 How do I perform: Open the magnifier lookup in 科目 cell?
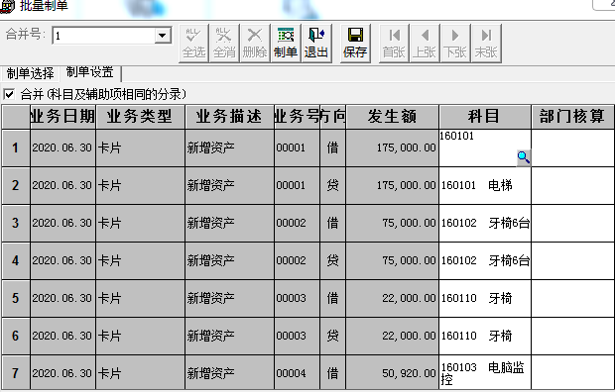pos(524,157)
